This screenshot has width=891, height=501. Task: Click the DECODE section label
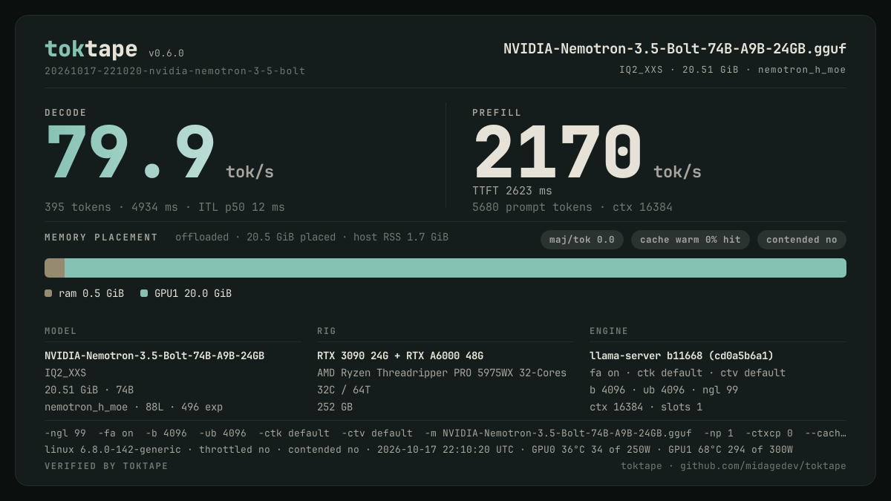click(x=66, y=113)
